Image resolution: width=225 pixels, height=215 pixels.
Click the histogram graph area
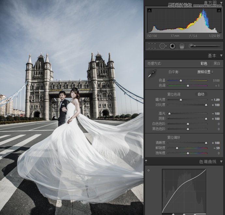(184, 21)
